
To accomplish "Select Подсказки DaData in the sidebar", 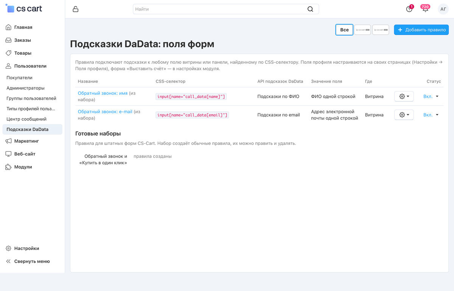I will point(32,129).
